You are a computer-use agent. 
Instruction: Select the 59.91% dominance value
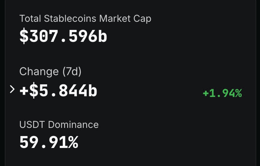pyautogui.click(x=49, y=142)
